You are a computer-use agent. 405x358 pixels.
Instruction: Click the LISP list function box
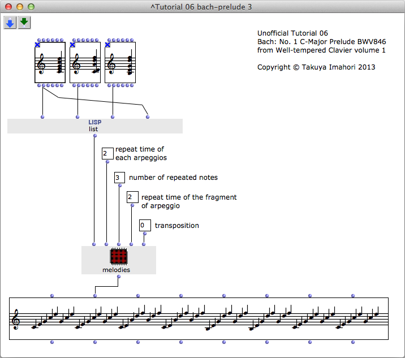(94, 126)
